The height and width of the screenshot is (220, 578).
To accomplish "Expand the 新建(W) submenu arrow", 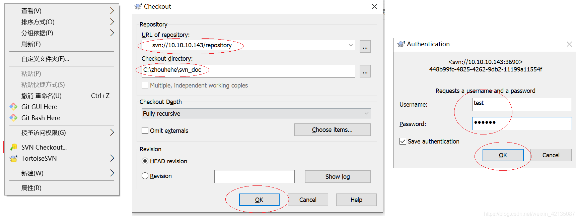I will pos(112,173).
